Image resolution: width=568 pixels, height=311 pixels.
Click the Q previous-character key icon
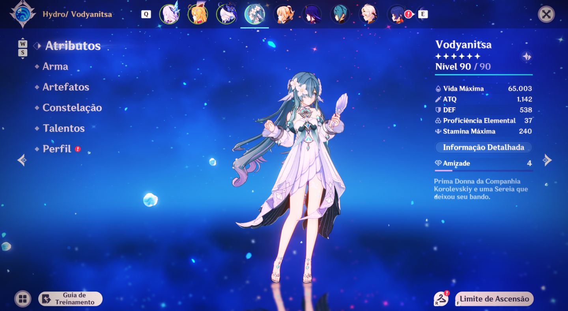point(146,14)
